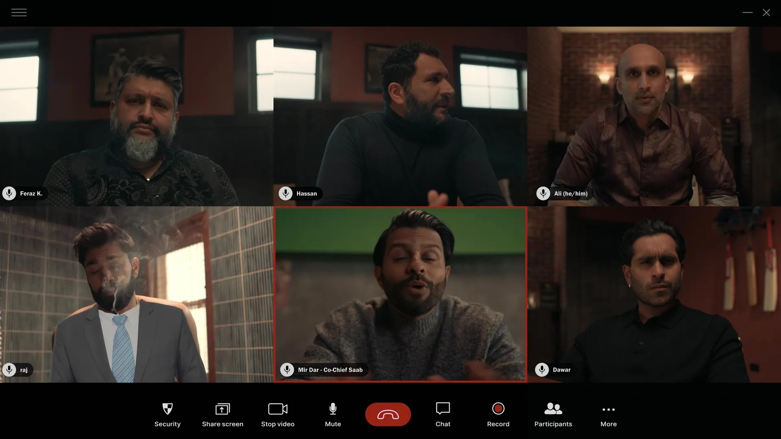Click Dawar's microphone indicator
The image size is (781, 439).
click(542, 370)
